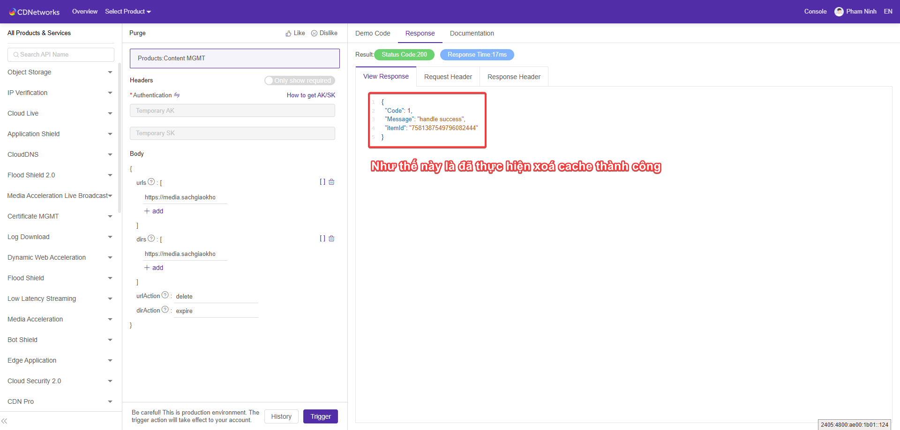The height and width of the screenshot is (430, 900).
Task: Delete the dirs array with trash icon
Action: coord(331,239)
